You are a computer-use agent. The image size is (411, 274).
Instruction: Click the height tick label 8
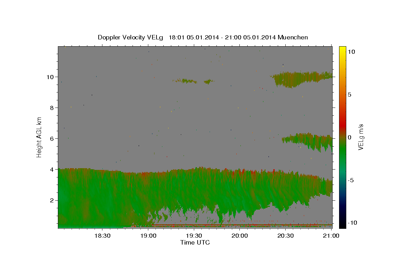pyautogui.click(x=52, y=108)
